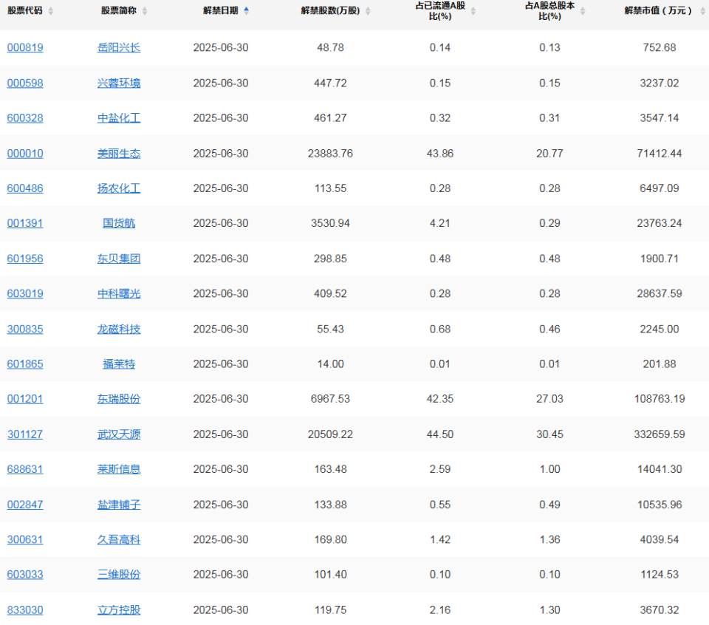Screen dimensions: 709x625
Task: Open 东瑞股份 stock name link
Action: [x=119, y=399]
